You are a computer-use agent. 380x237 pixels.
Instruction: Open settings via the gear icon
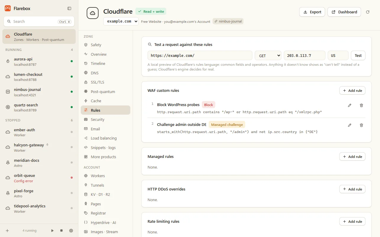tap(71, 230)
